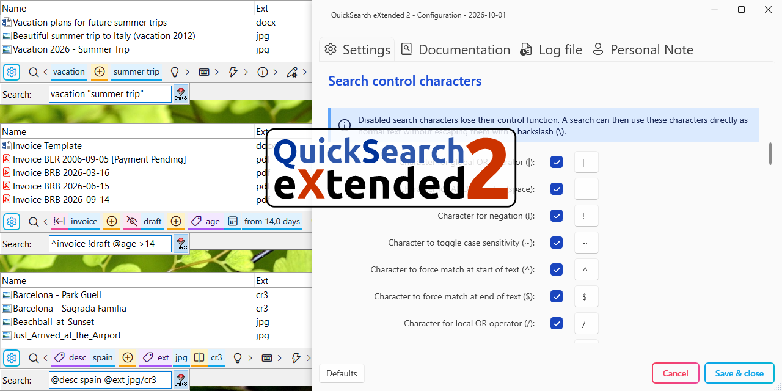Toggle match at start of text checkbox
782x391 pixels.
(x=557, y=270)
